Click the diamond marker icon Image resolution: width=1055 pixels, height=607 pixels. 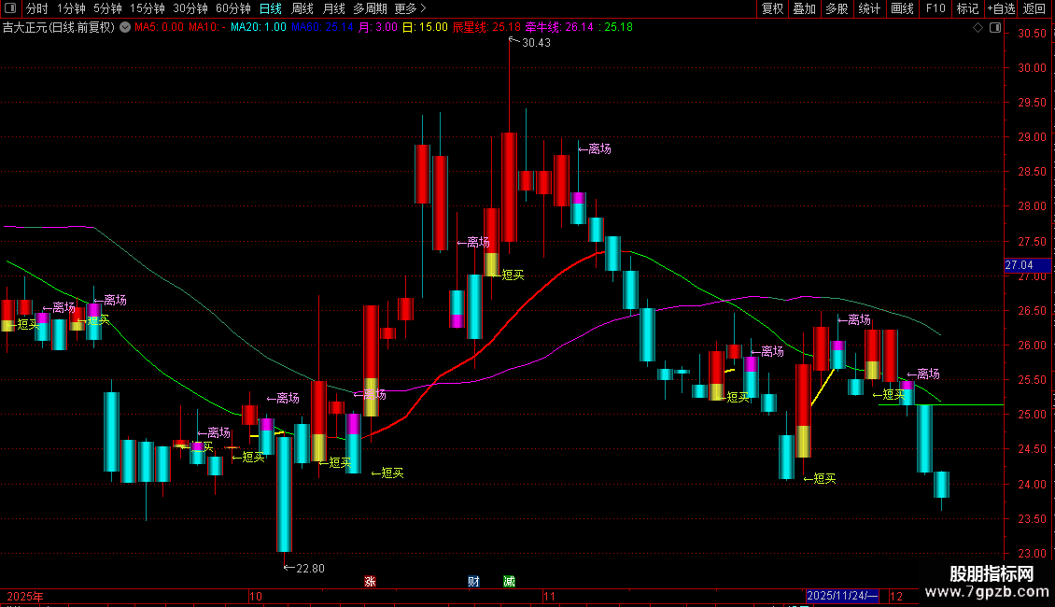(978, 28)
